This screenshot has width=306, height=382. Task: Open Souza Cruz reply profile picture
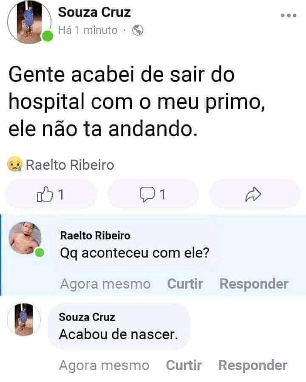(x=24, y=319)
